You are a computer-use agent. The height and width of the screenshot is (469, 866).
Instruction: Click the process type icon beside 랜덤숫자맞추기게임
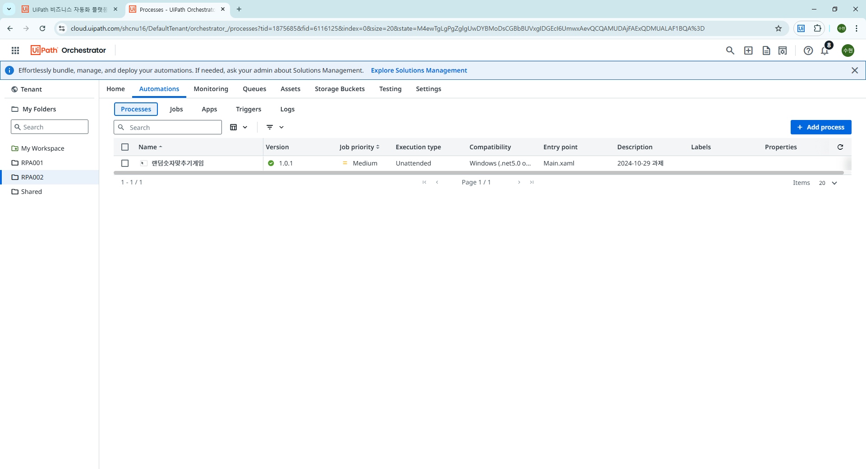[143, 163]
